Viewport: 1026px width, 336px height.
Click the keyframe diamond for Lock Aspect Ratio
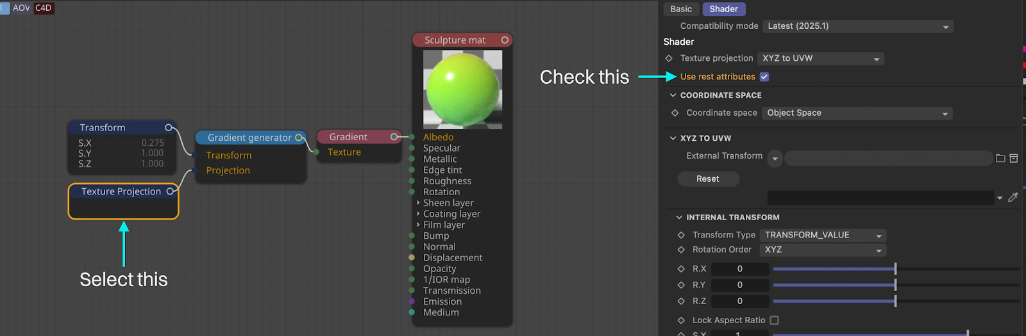click(681, 320)
